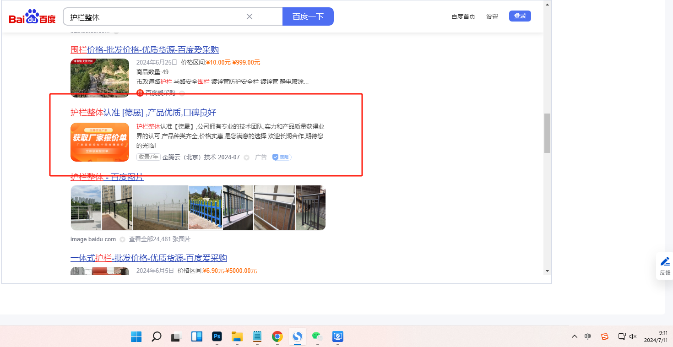Toggle the muted volume speaker icon
This screenshot has height=347, width=673.
coord(633,336)
